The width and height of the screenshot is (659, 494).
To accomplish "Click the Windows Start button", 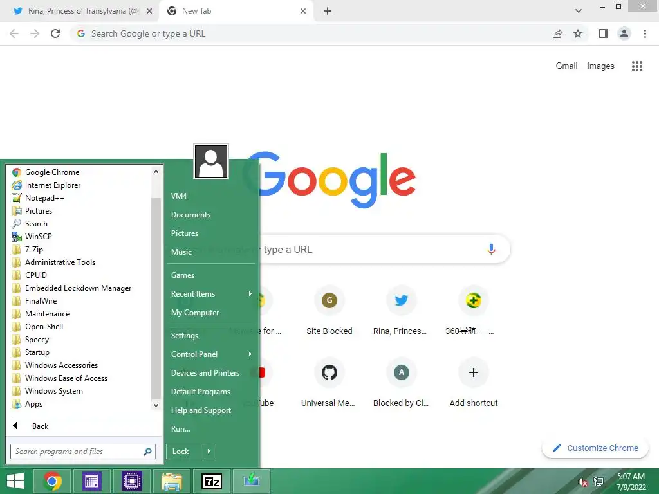I will pyautogui.click(x=15, y=481).
